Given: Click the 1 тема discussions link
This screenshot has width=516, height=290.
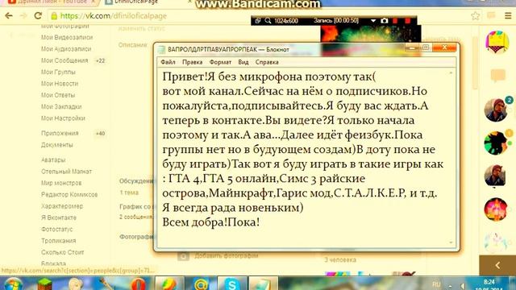Looking at the screenshot, I should pos(129,193).
